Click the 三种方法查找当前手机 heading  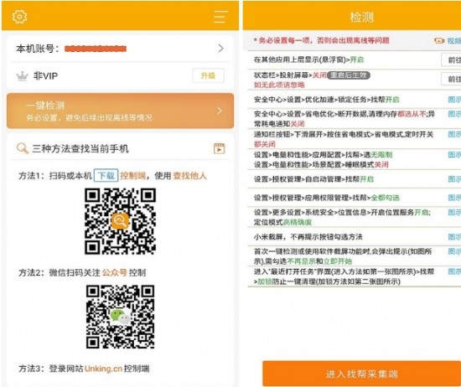(x=80, y=149)
